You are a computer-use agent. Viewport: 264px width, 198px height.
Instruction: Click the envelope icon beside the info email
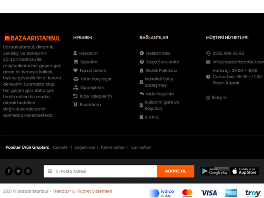208,62
